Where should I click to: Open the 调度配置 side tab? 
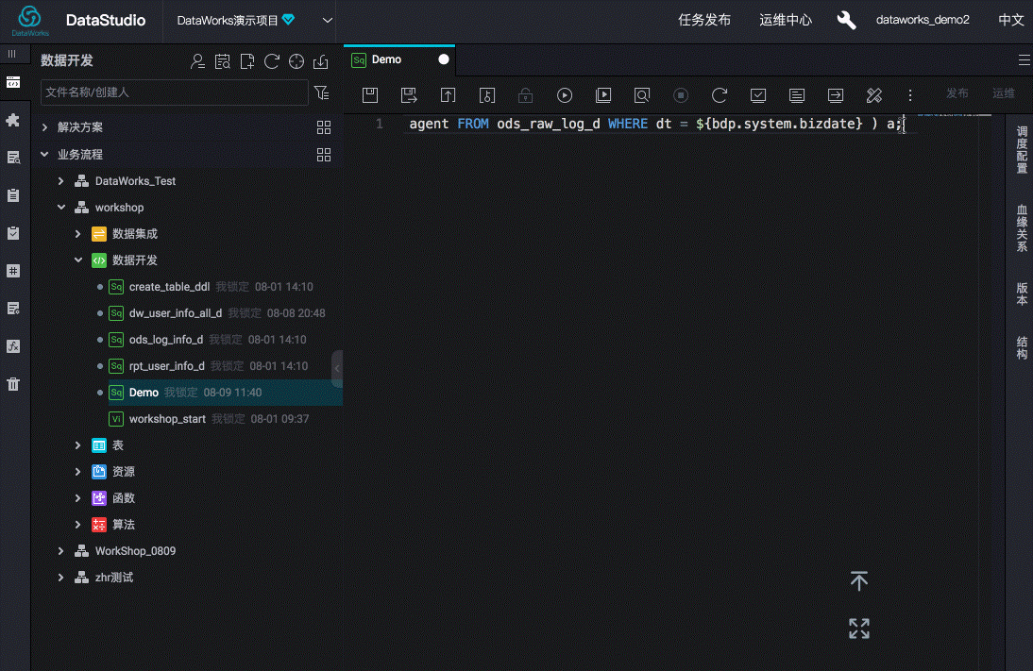(x=1022, y=150)
